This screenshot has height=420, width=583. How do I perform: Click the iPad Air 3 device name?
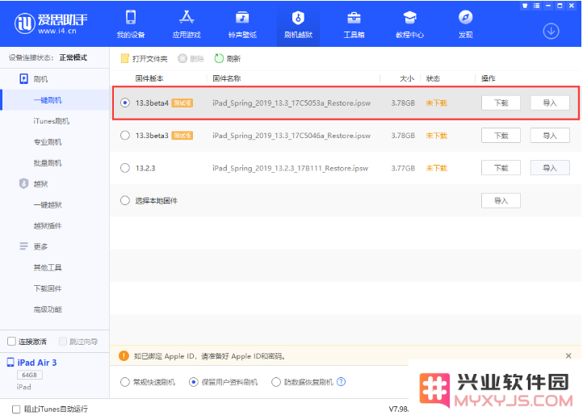pos(37,363)
